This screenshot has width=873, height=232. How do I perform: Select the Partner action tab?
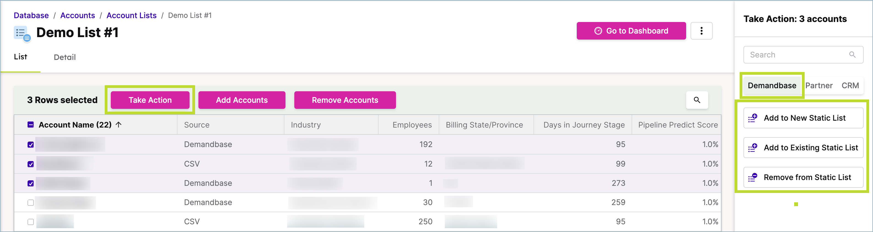(819, 85)
